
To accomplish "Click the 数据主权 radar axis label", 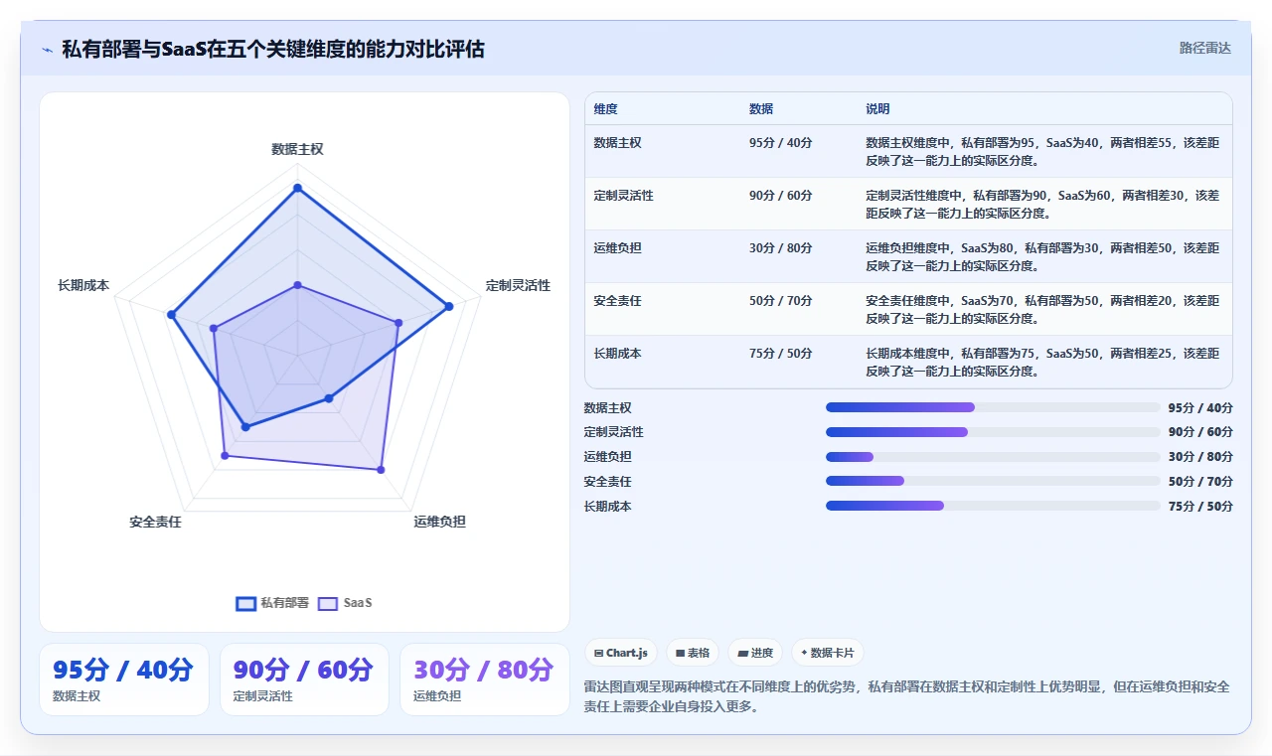I will click(297, 149).
